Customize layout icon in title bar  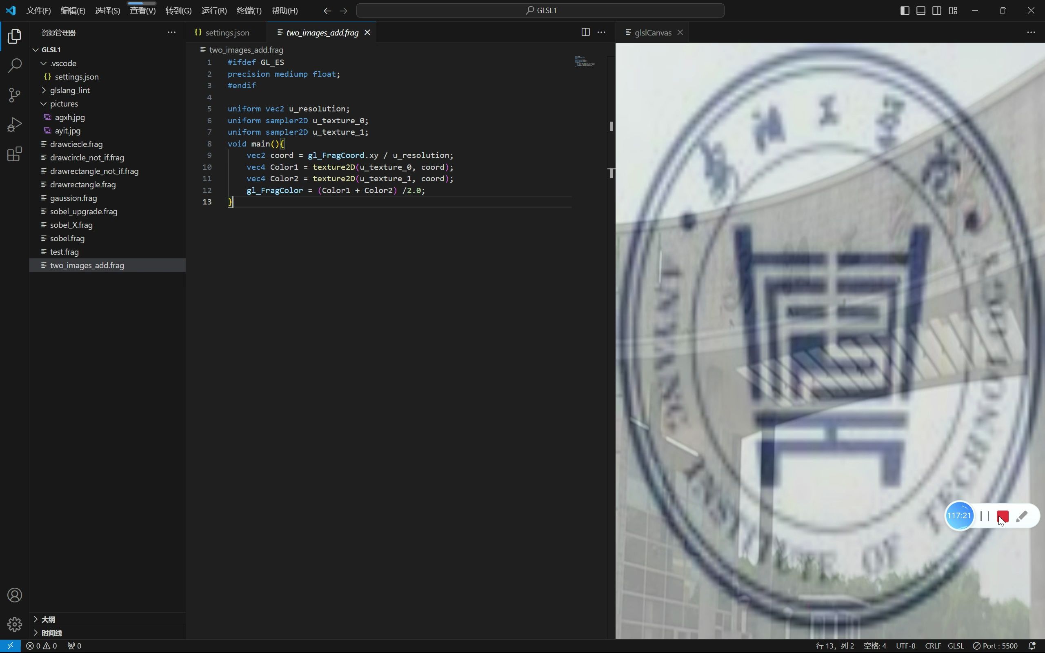[953, 11]
